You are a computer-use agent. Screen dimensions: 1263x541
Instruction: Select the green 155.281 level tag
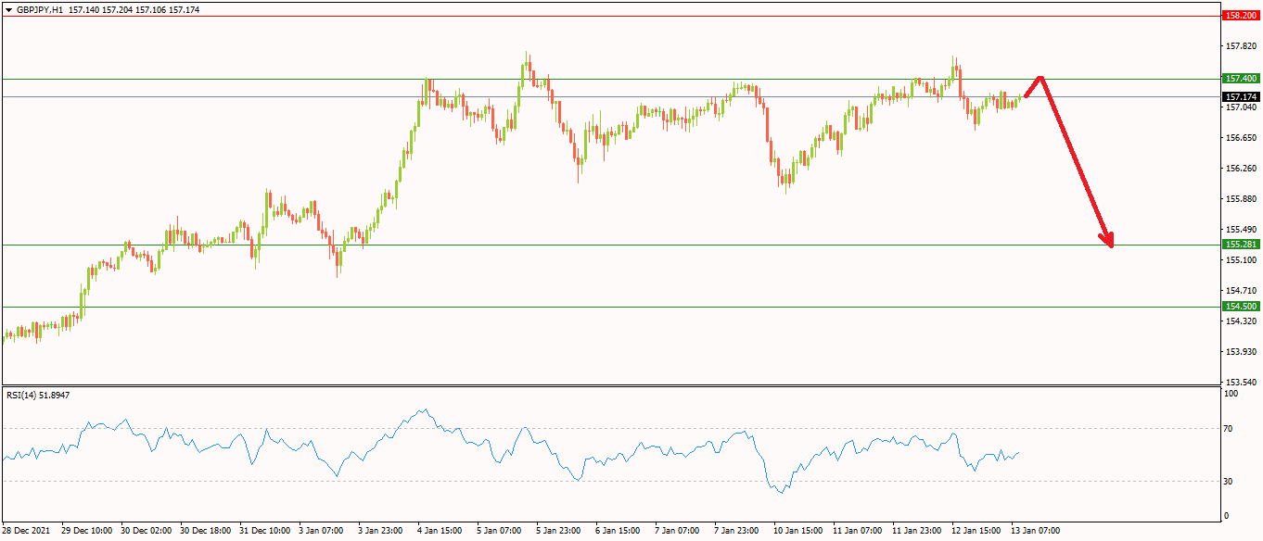coord(1240,245)
